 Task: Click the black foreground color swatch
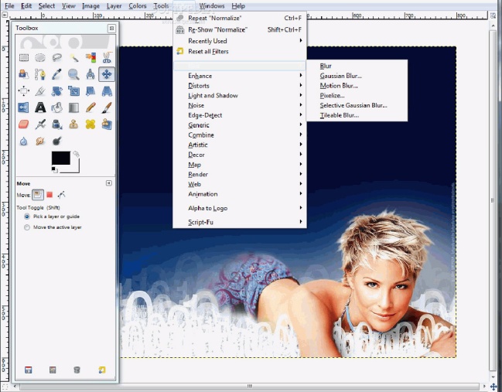point(60,157)
